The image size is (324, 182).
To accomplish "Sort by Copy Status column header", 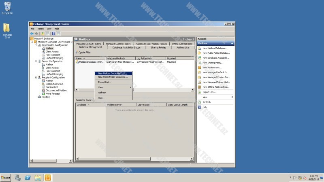I will (151, 105).
